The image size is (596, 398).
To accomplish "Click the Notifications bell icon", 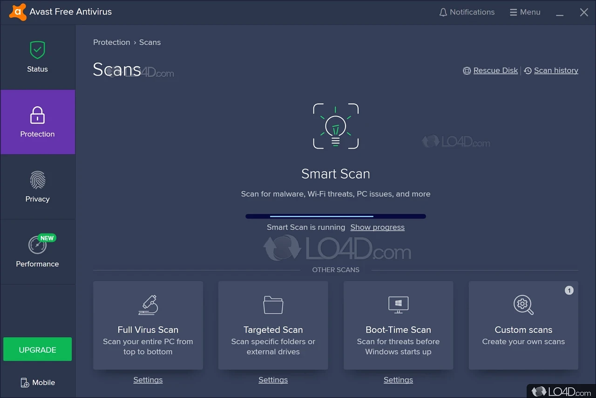I will 443,12.
